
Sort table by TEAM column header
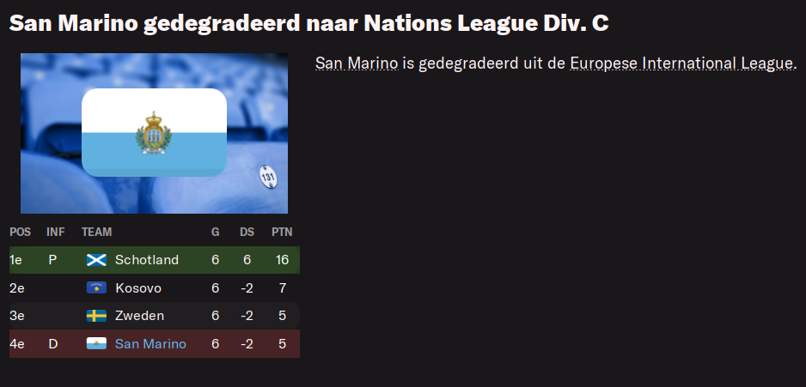[96, 232]
